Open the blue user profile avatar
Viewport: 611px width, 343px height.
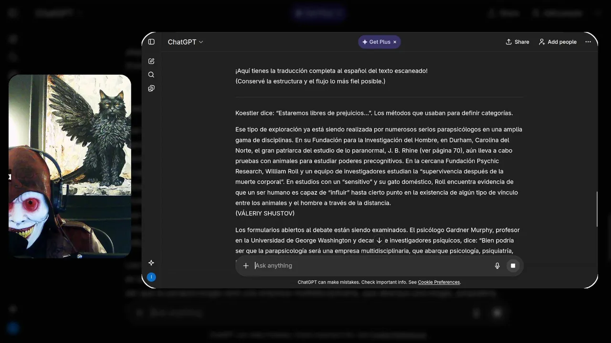pos(151,277)
